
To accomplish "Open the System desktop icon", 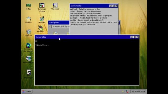I will click(28, 7).
